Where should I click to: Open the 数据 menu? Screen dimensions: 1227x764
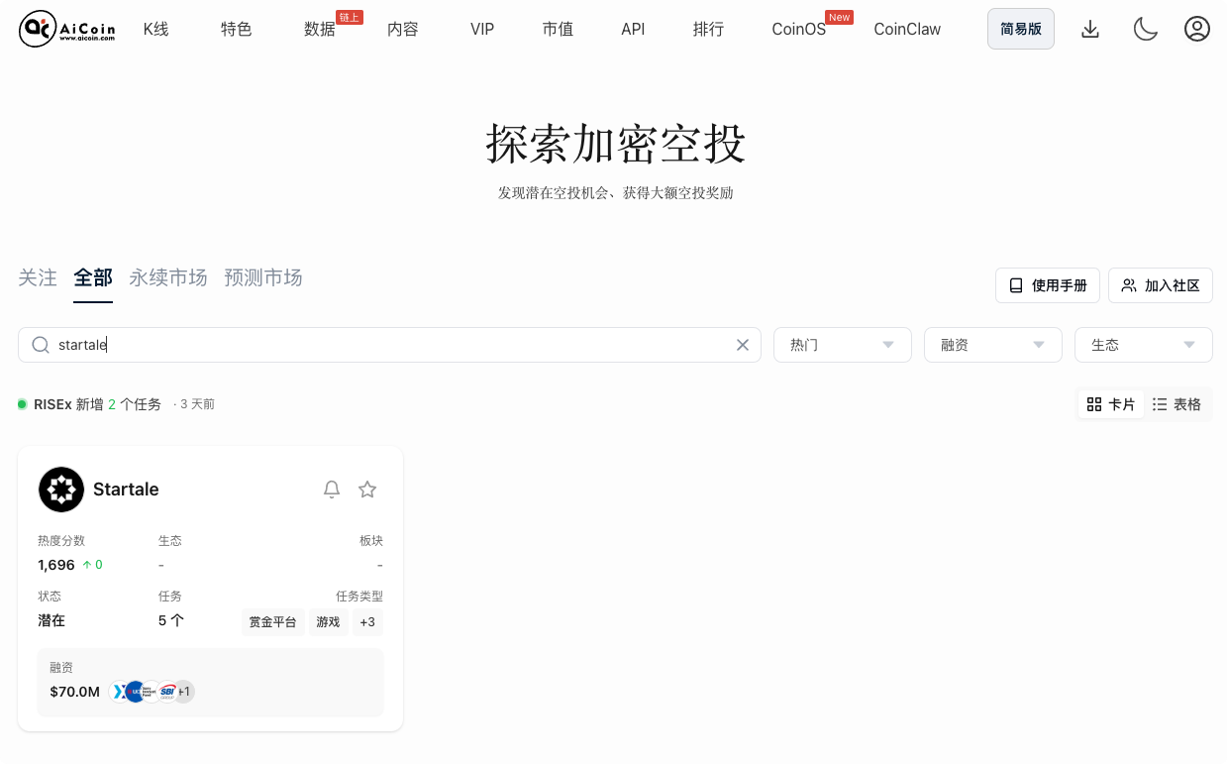coord(320,30)
